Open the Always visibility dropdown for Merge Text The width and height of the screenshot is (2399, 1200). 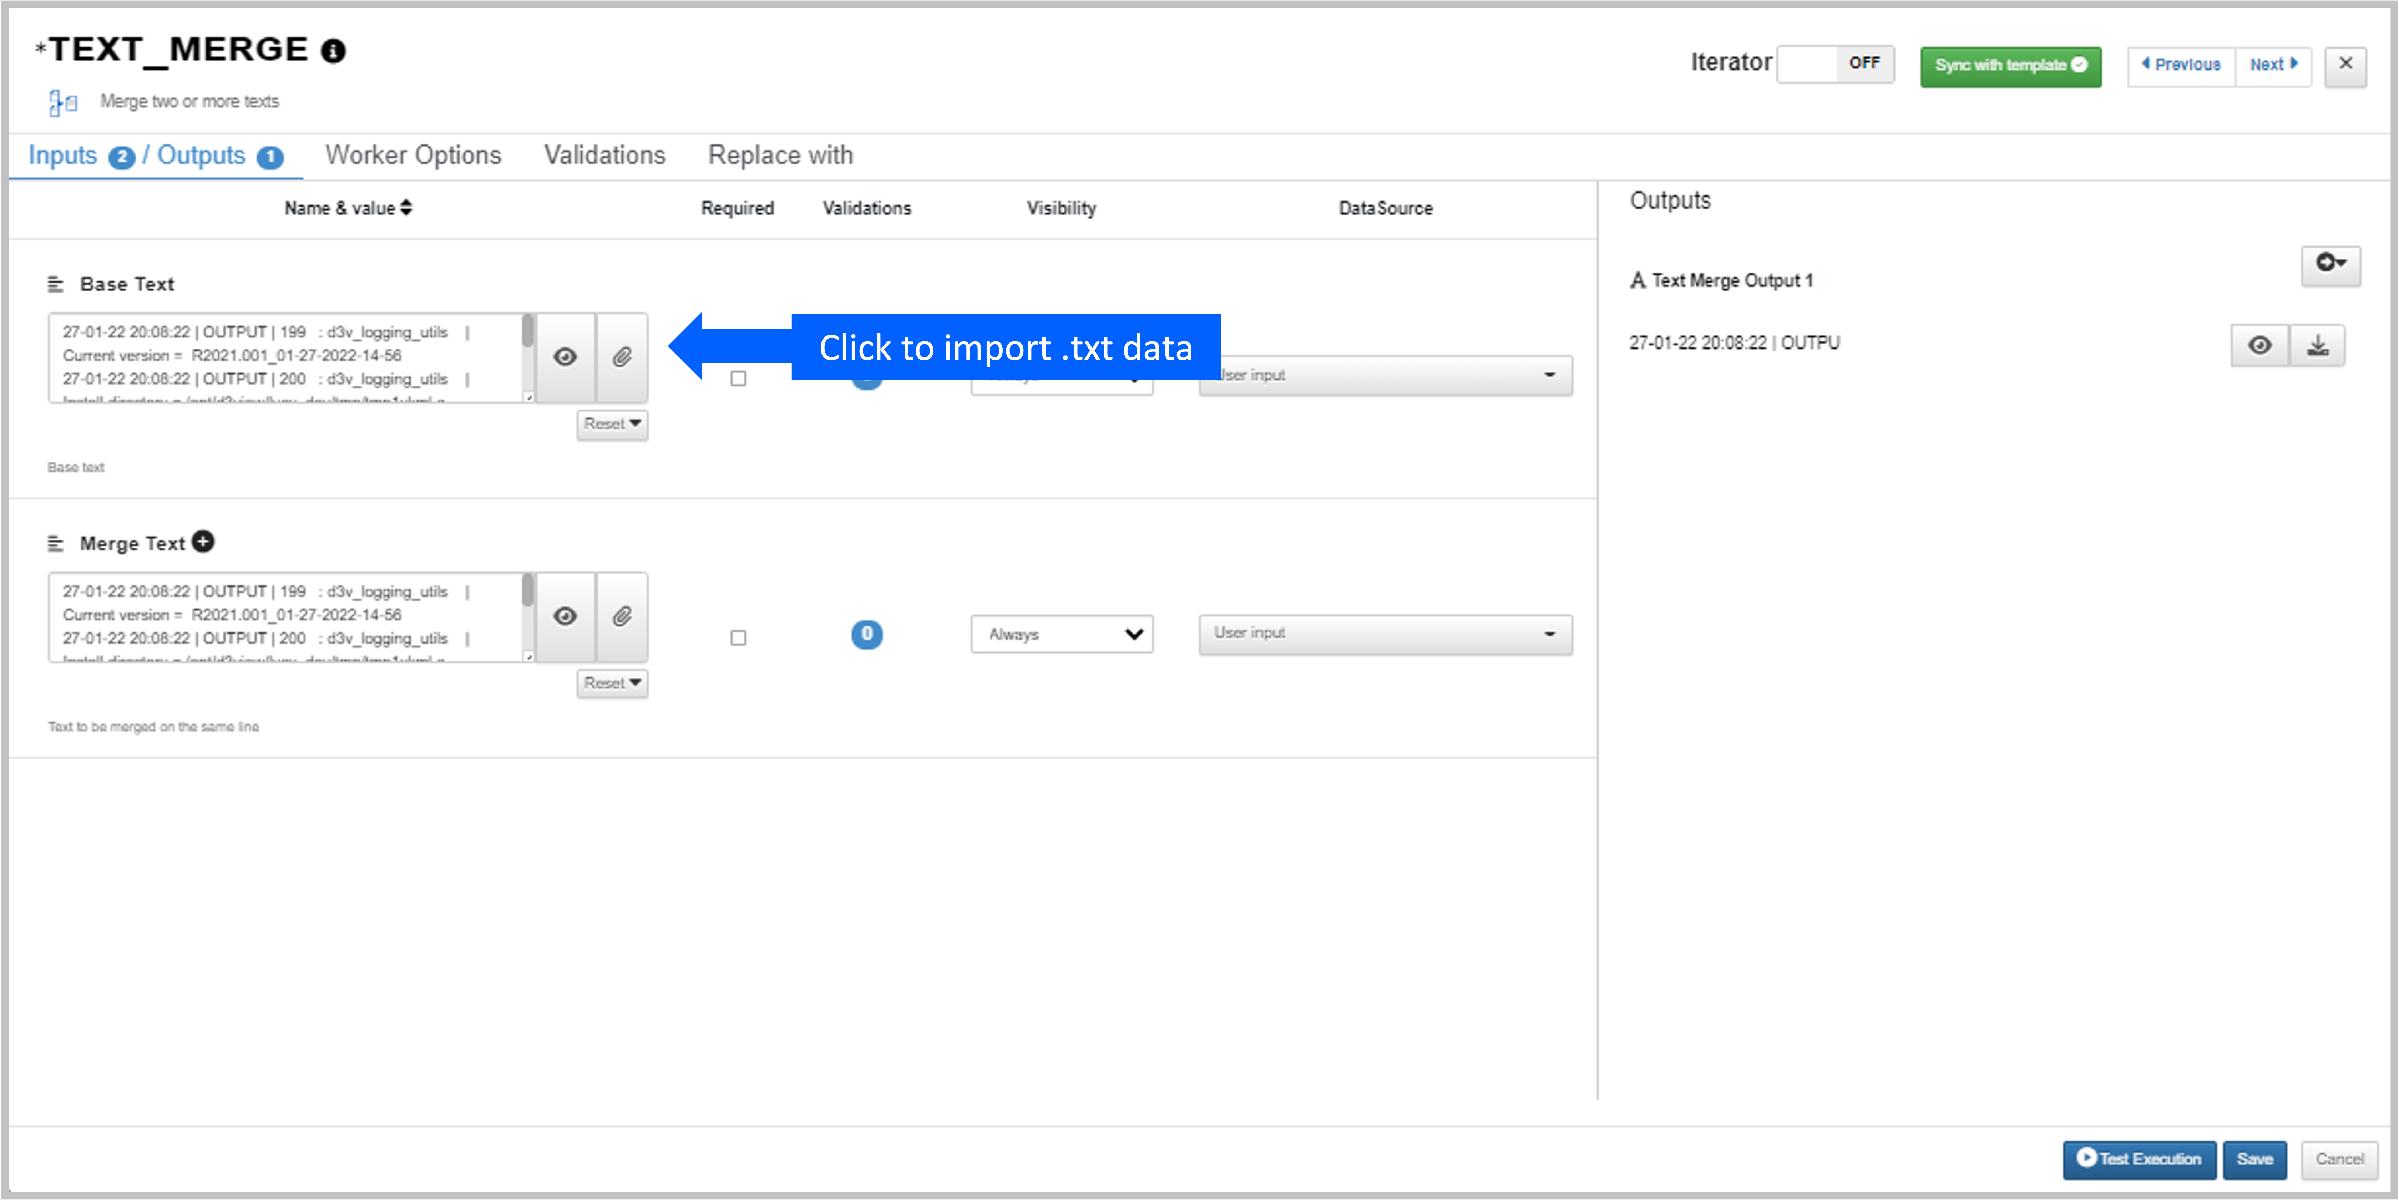click(1062, 634)
